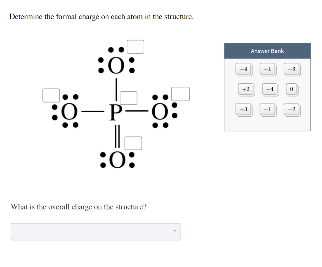Viewport: 322px width, 267px height.
Task: Click the charge box beside the bottom oxygen
Action: pyautogui.click(x=133, y=143)
